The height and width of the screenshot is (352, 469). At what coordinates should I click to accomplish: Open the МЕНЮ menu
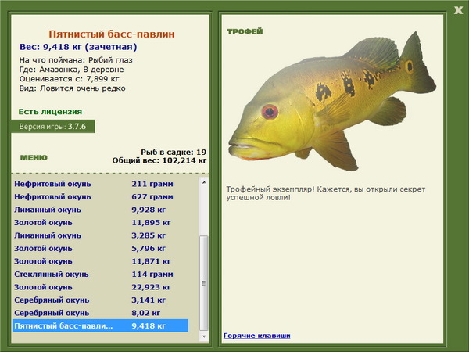coord(34,158)
